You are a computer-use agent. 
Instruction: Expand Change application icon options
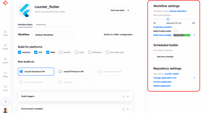[194, 78]
